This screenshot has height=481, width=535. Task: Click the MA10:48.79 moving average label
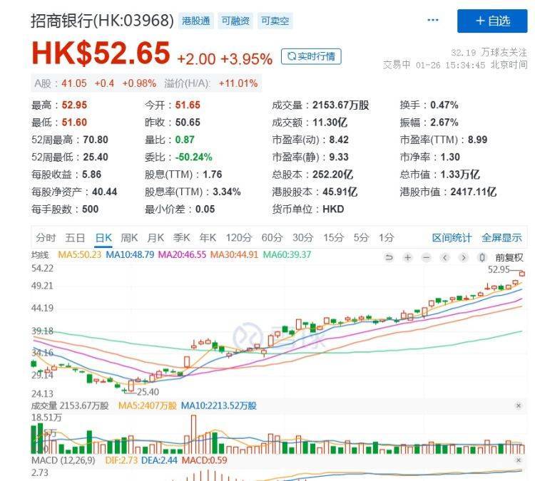(130, 254)
